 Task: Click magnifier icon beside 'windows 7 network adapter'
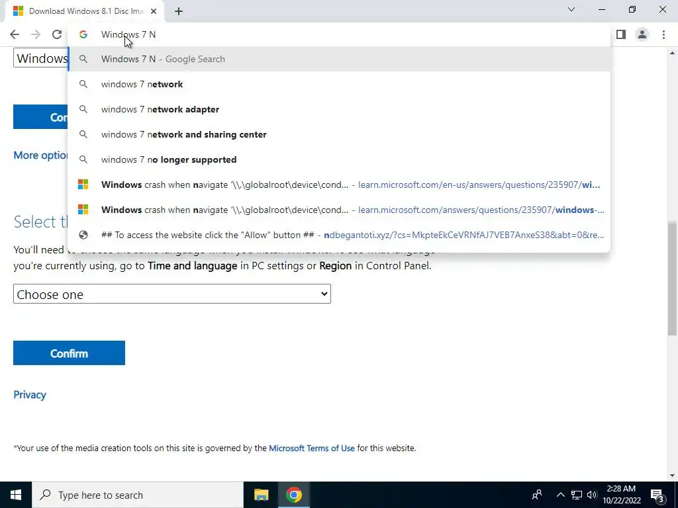coord(83,109)
